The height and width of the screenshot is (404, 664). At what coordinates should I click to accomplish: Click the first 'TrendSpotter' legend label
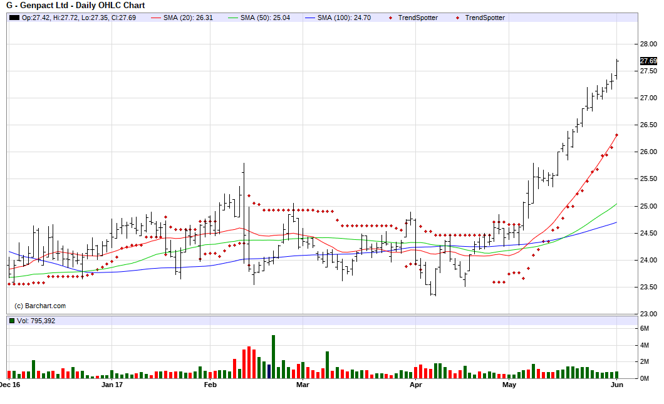[418, 18]
